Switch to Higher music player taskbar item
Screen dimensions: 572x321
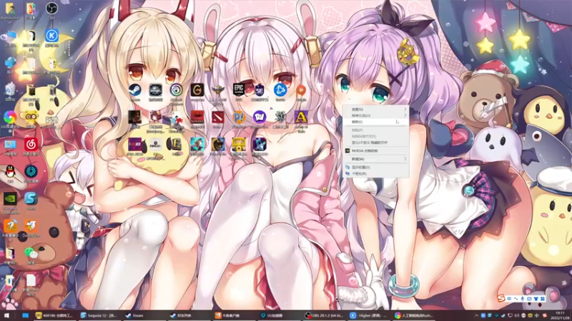(370, 315)
